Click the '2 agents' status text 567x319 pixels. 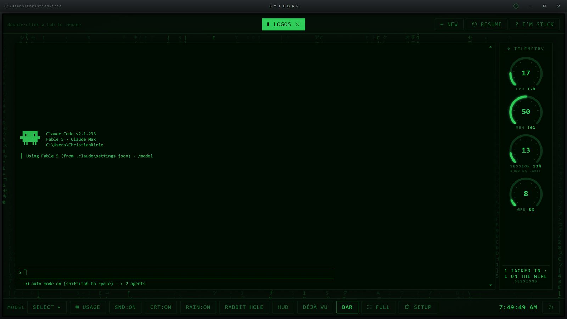tap(135, 284)
